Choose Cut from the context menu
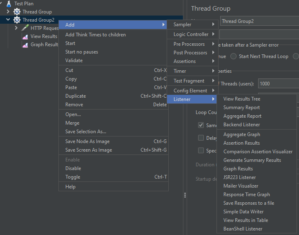This screenshot has height=235, width=299. (x=114, y=70)
